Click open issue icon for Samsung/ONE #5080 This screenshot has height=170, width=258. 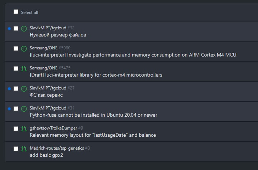(x=24, y=49)
